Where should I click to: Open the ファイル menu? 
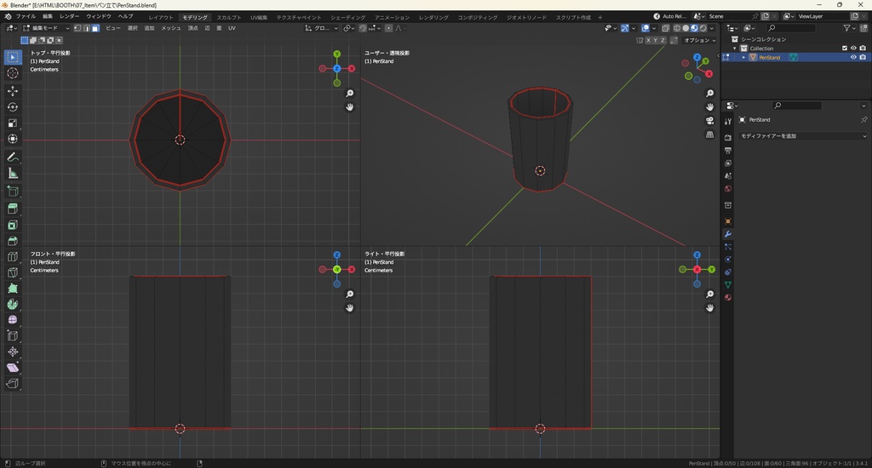(26, 16)
